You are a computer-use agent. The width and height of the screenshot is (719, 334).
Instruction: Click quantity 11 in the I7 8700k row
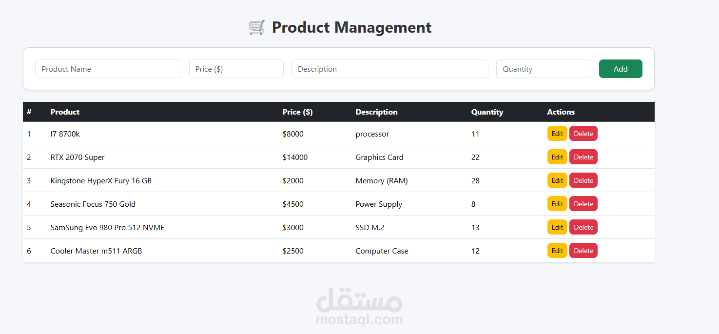[475, 134]
